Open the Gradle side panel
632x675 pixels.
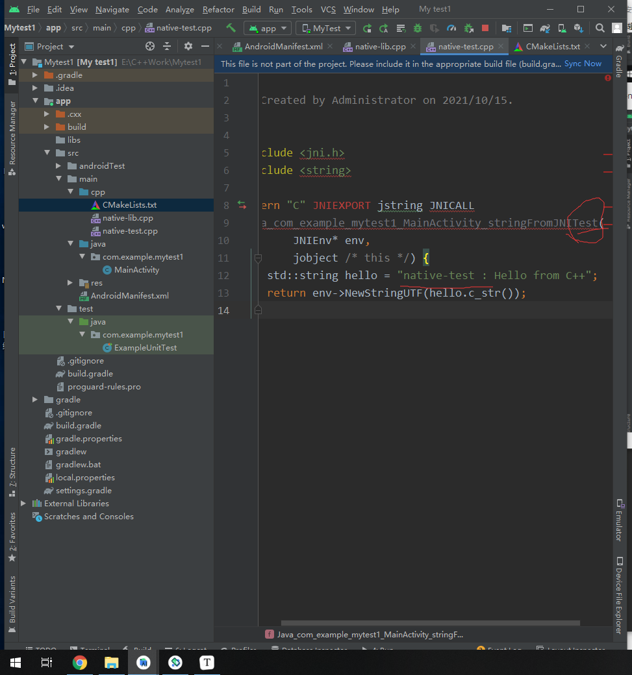[x=620, y=61]
